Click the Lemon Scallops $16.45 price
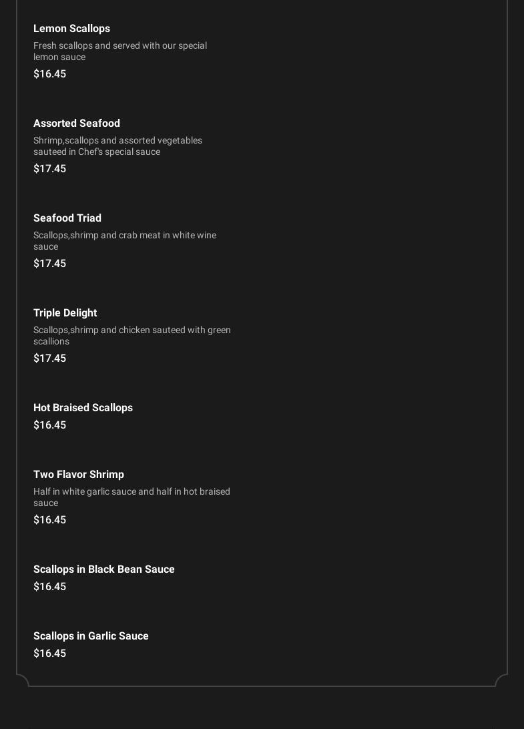The image size is (524, 729). coord(49,74)
